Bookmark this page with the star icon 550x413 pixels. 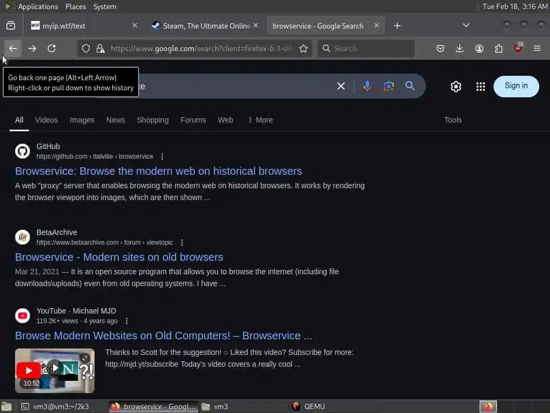click(x=303, y=48)
